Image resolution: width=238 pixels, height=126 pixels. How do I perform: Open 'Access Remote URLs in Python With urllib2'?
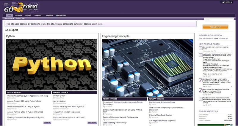[x=25, y=112]
